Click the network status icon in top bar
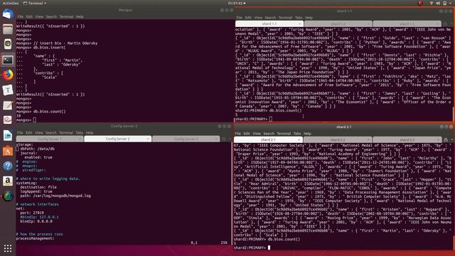The height and width of the screenshot is (256, 455). pos(432,3)
